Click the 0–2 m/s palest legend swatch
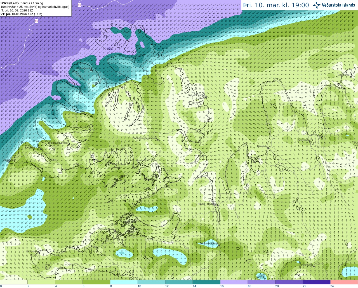 coord(14,282)
